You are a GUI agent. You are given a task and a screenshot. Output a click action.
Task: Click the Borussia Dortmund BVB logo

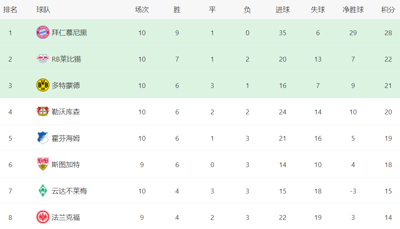coord(43,85)
